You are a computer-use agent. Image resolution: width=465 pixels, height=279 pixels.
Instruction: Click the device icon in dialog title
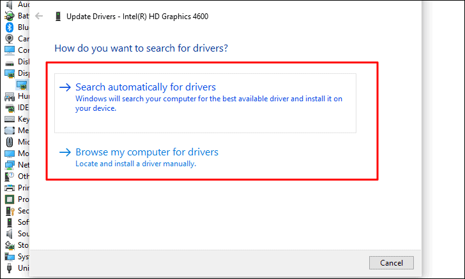tap(59, 16)
